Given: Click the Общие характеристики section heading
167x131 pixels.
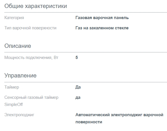Looking at the screenshot, I should pyautogui.click(x=36, y=6).
